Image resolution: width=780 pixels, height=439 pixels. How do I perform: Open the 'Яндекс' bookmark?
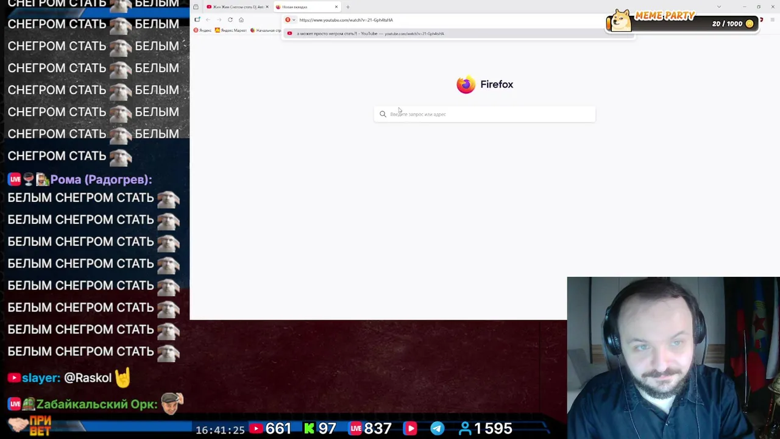tap(202, 30)
